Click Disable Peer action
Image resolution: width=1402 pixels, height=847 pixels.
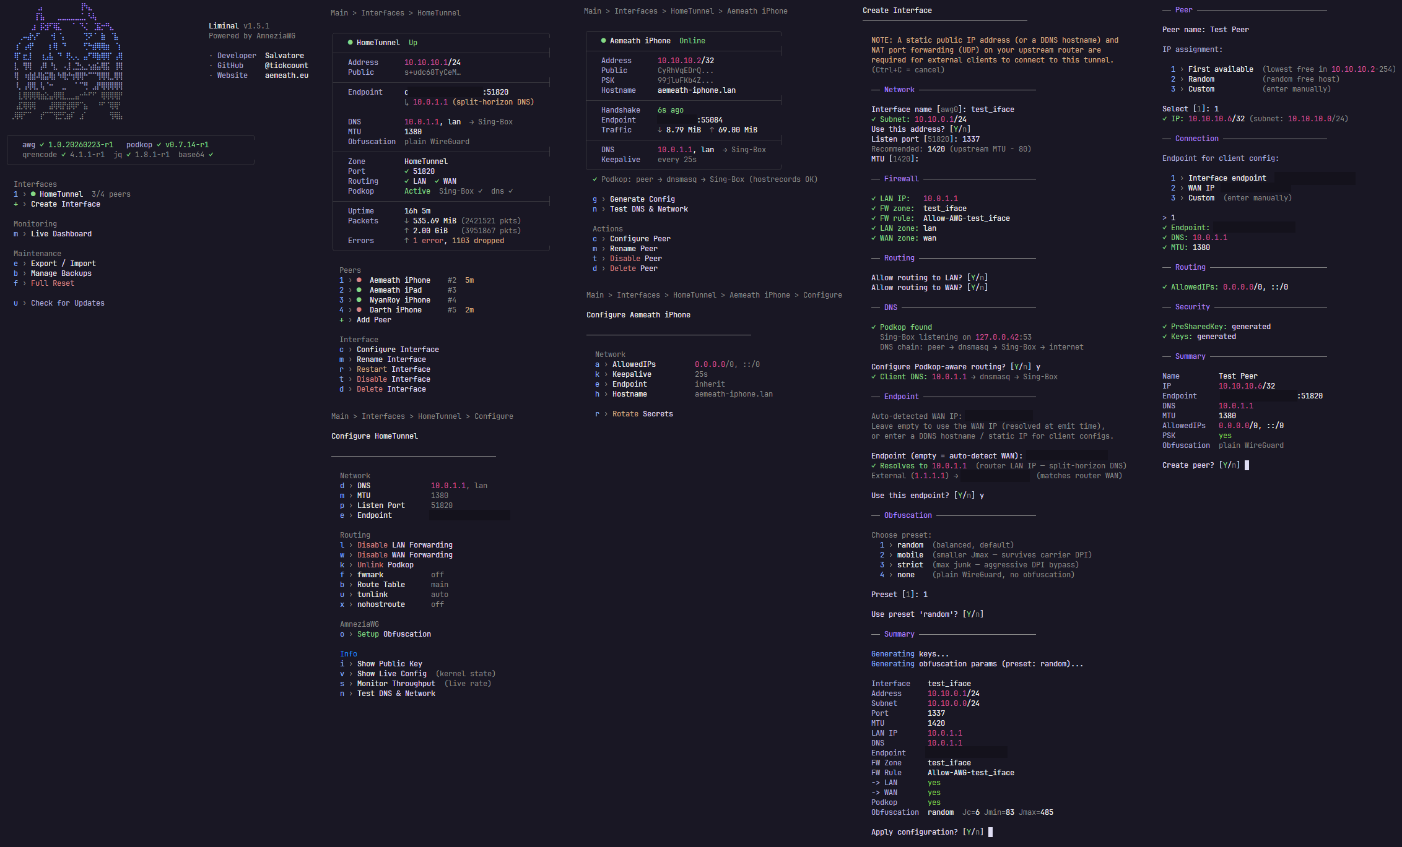(627, 259)
